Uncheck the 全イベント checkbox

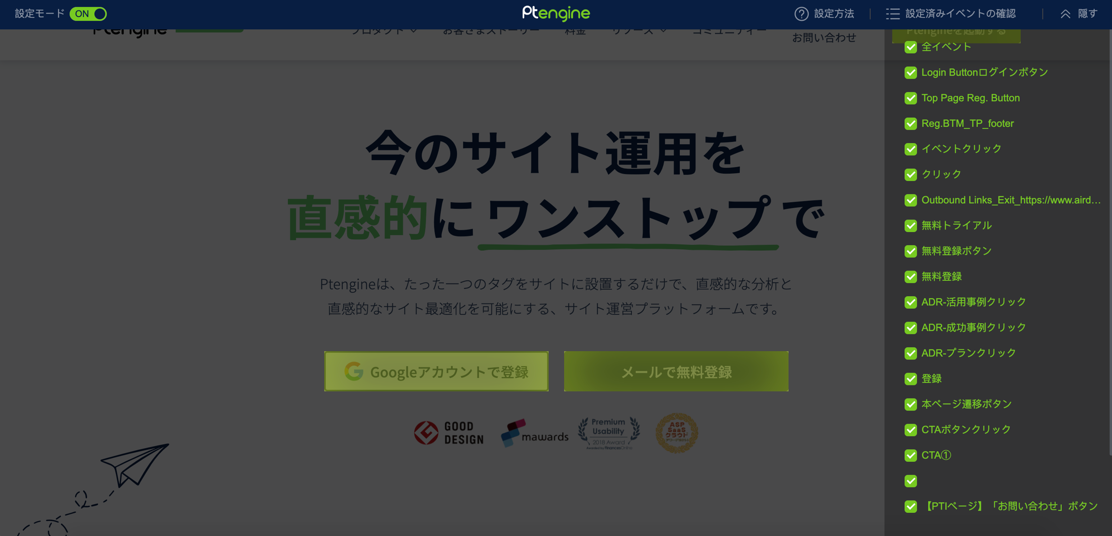911,47
